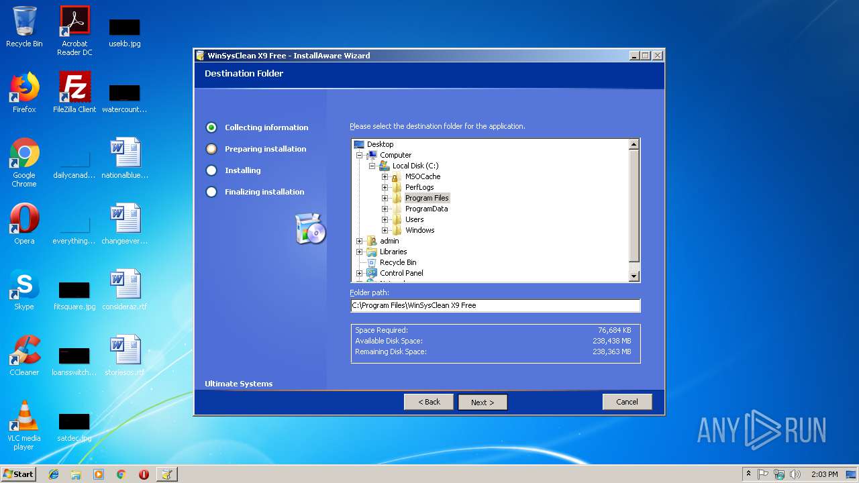
Task: Open Google Chrome desktop shortcut
Action: pyautogui.click(x=24, y=162)
